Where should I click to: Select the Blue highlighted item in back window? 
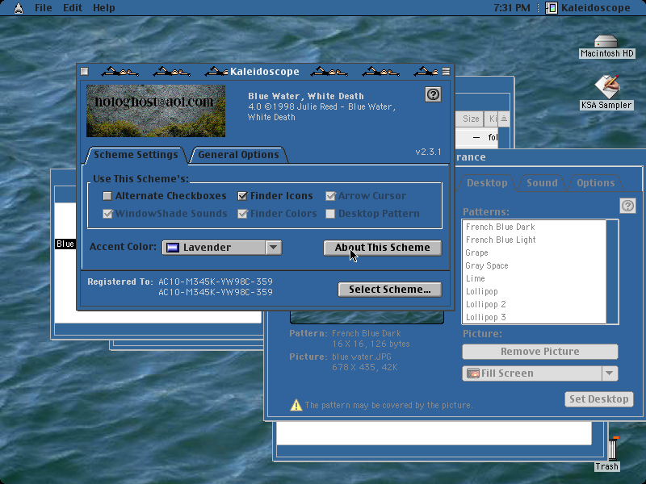pos(65,244)
